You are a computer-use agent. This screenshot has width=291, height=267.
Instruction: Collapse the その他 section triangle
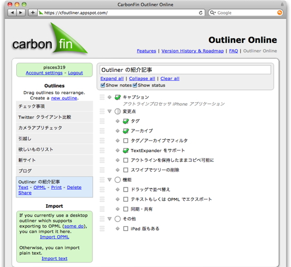109,219
